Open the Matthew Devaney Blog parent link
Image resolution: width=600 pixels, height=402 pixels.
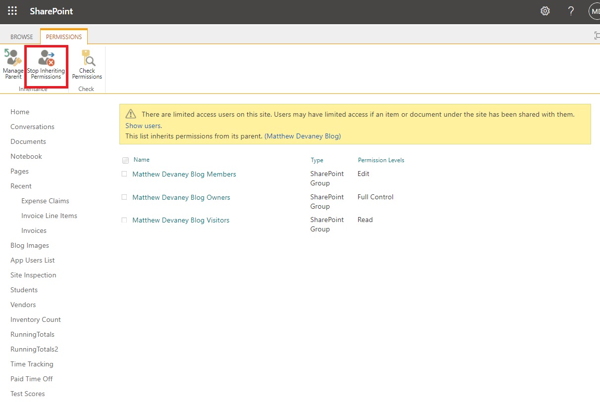tap(303, 135)
